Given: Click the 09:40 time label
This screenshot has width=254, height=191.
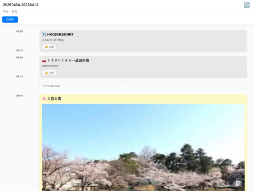Looking at the screenshot, I should pos(19,96).
